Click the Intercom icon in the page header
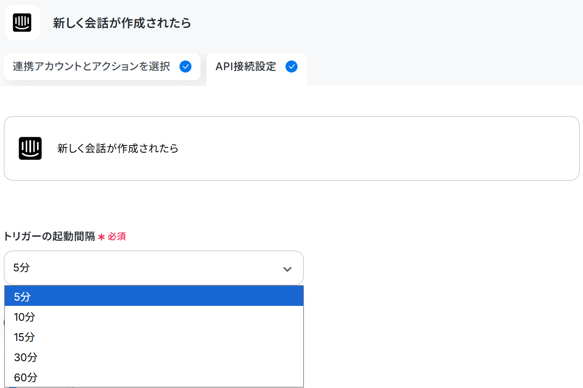The image size is (583, 388). click(22, 23)
